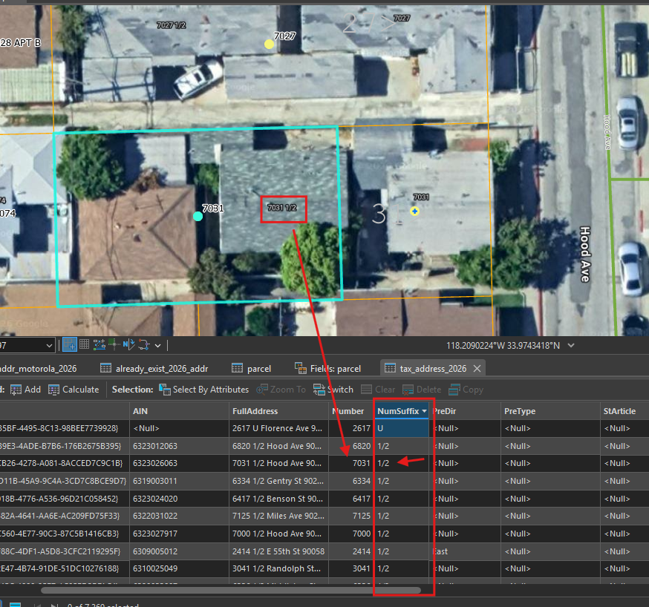This screenshot has height=607, width=649.
Task: Open the constraints icon in map toolbar
Action: [x=100, y=344]
